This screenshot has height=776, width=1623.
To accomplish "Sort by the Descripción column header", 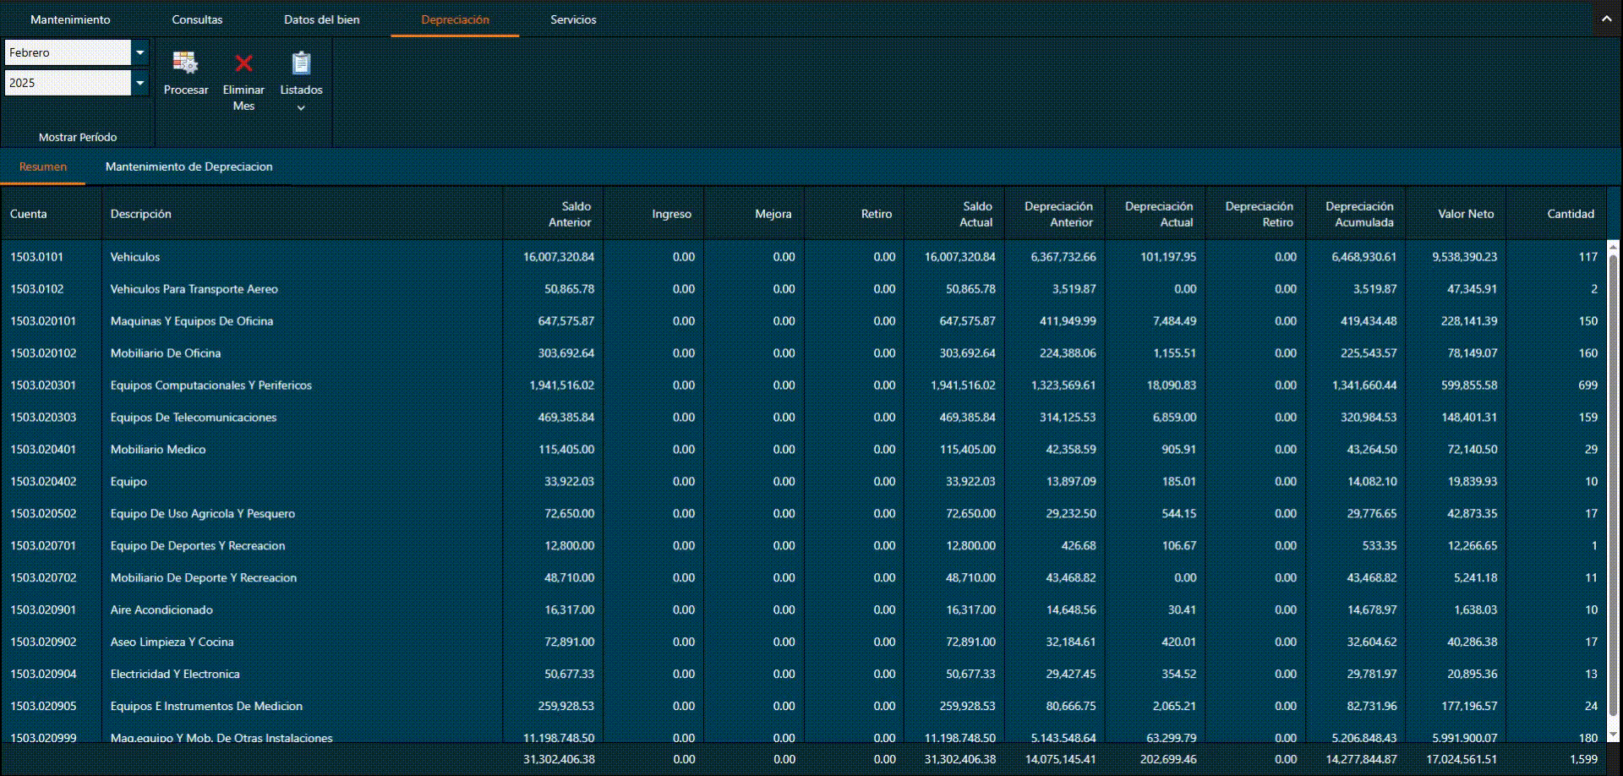I will coord(303,214).
